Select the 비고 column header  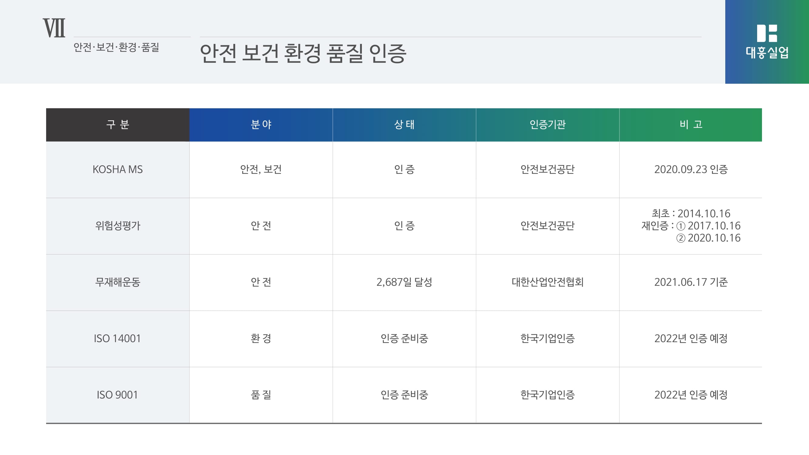(691, 125)
